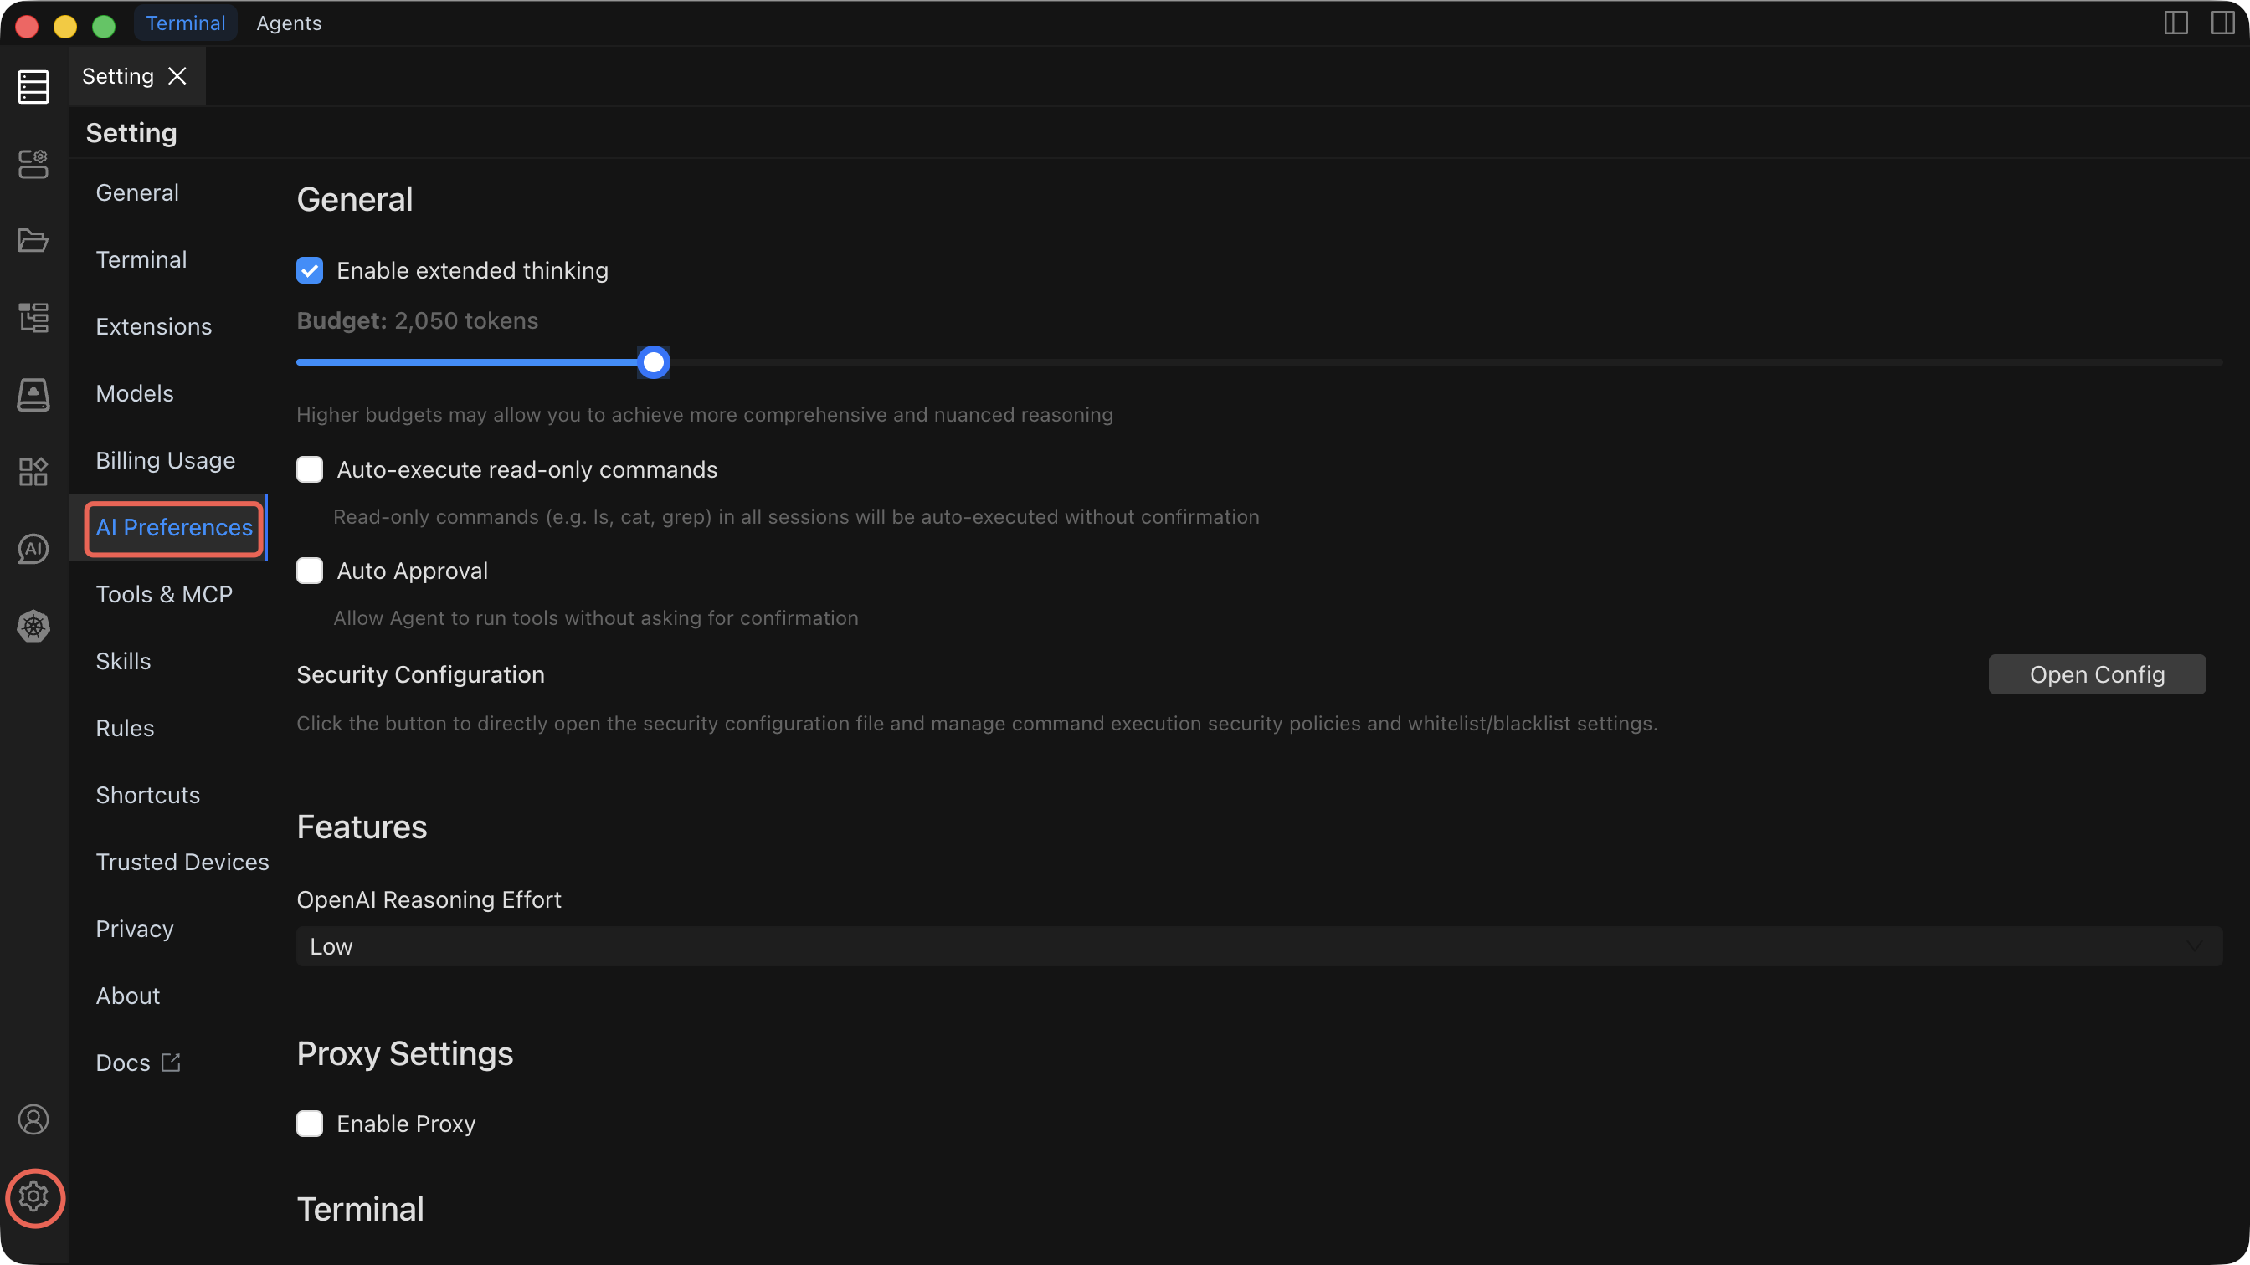The height and width of the screenshot is (1265, 2250).
Task: Open the server hosts list icon
Action: [33, 86]
